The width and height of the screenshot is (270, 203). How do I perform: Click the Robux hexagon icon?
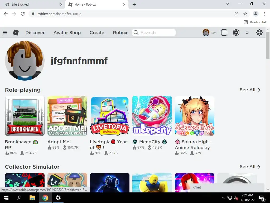point(236,33)
